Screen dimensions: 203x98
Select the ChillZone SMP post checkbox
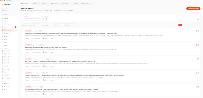pyautogui.click(x=24, y=73)
